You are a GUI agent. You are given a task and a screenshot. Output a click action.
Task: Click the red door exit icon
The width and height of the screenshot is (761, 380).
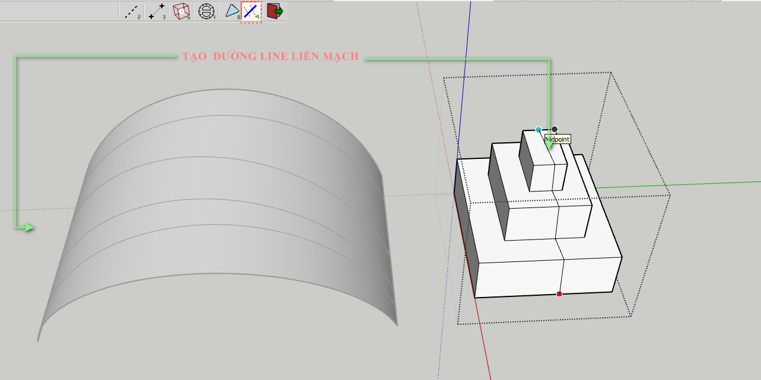tap(275, 11)
